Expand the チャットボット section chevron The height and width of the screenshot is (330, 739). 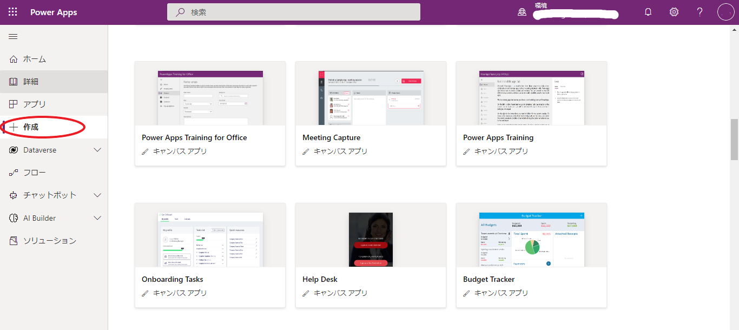click(97, 195)
